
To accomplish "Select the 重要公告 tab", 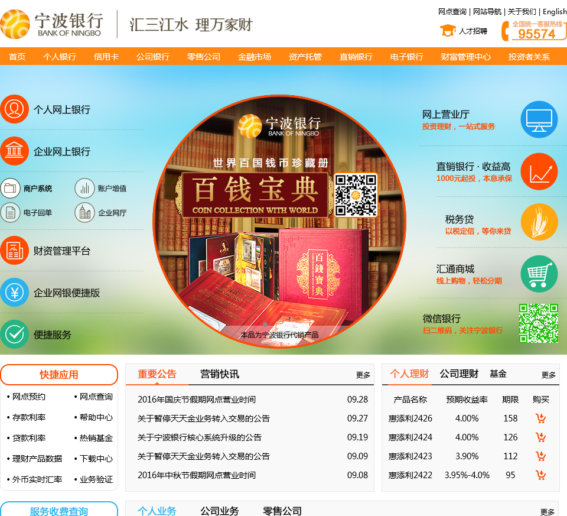I will 157,374.
